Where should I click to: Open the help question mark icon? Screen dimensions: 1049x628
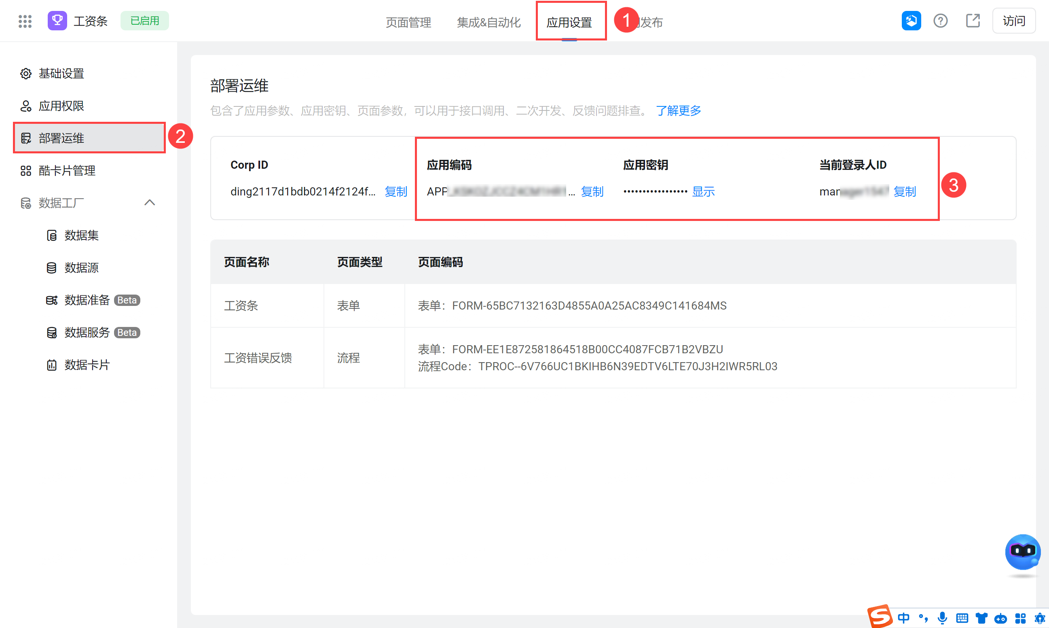940,21
